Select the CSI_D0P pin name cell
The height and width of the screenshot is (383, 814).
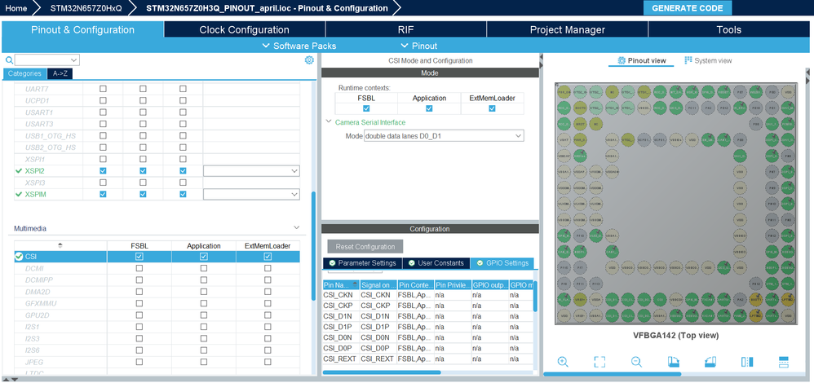click(x=341, y=348)
